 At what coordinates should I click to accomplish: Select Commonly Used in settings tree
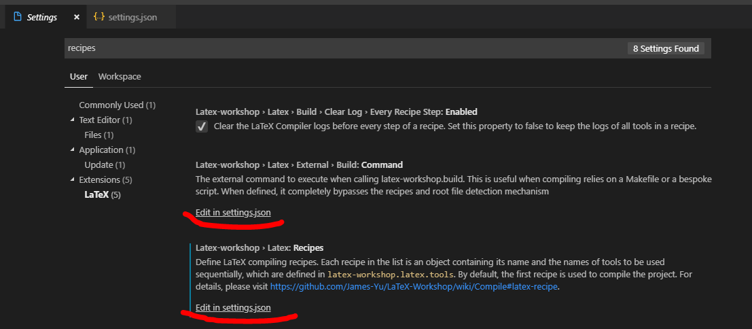[117, 105]
